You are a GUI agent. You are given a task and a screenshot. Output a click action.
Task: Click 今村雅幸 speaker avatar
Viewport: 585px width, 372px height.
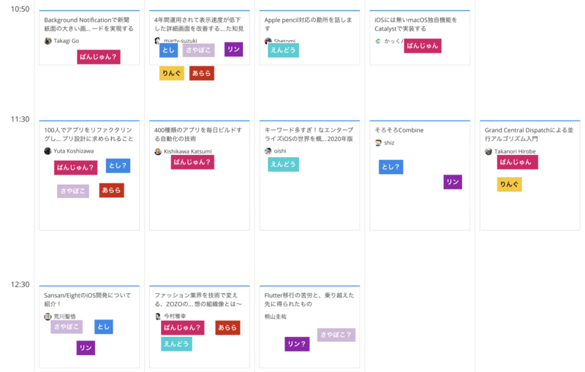coord(158,316)
